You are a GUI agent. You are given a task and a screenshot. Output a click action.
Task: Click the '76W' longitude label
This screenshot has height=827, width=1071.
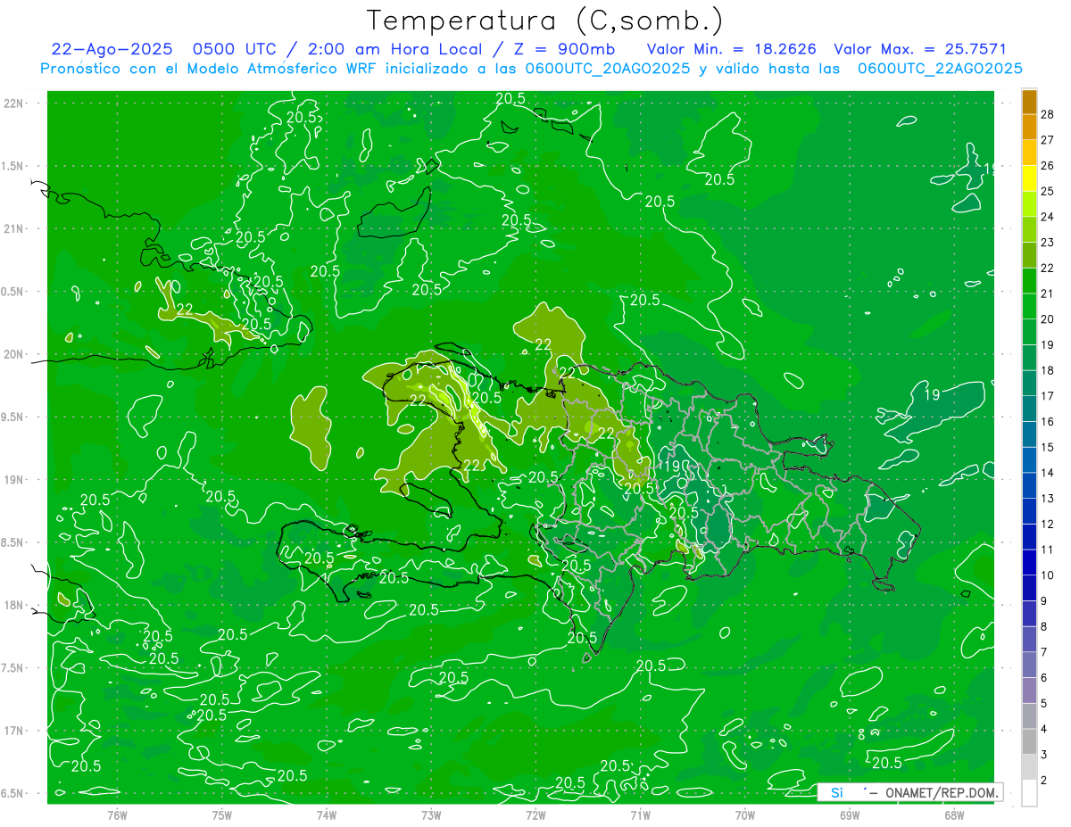[x=117, y=815]
